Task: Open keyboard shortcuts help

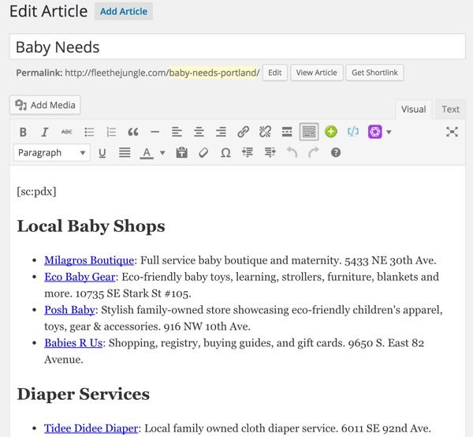Action: tap(336, 153)
